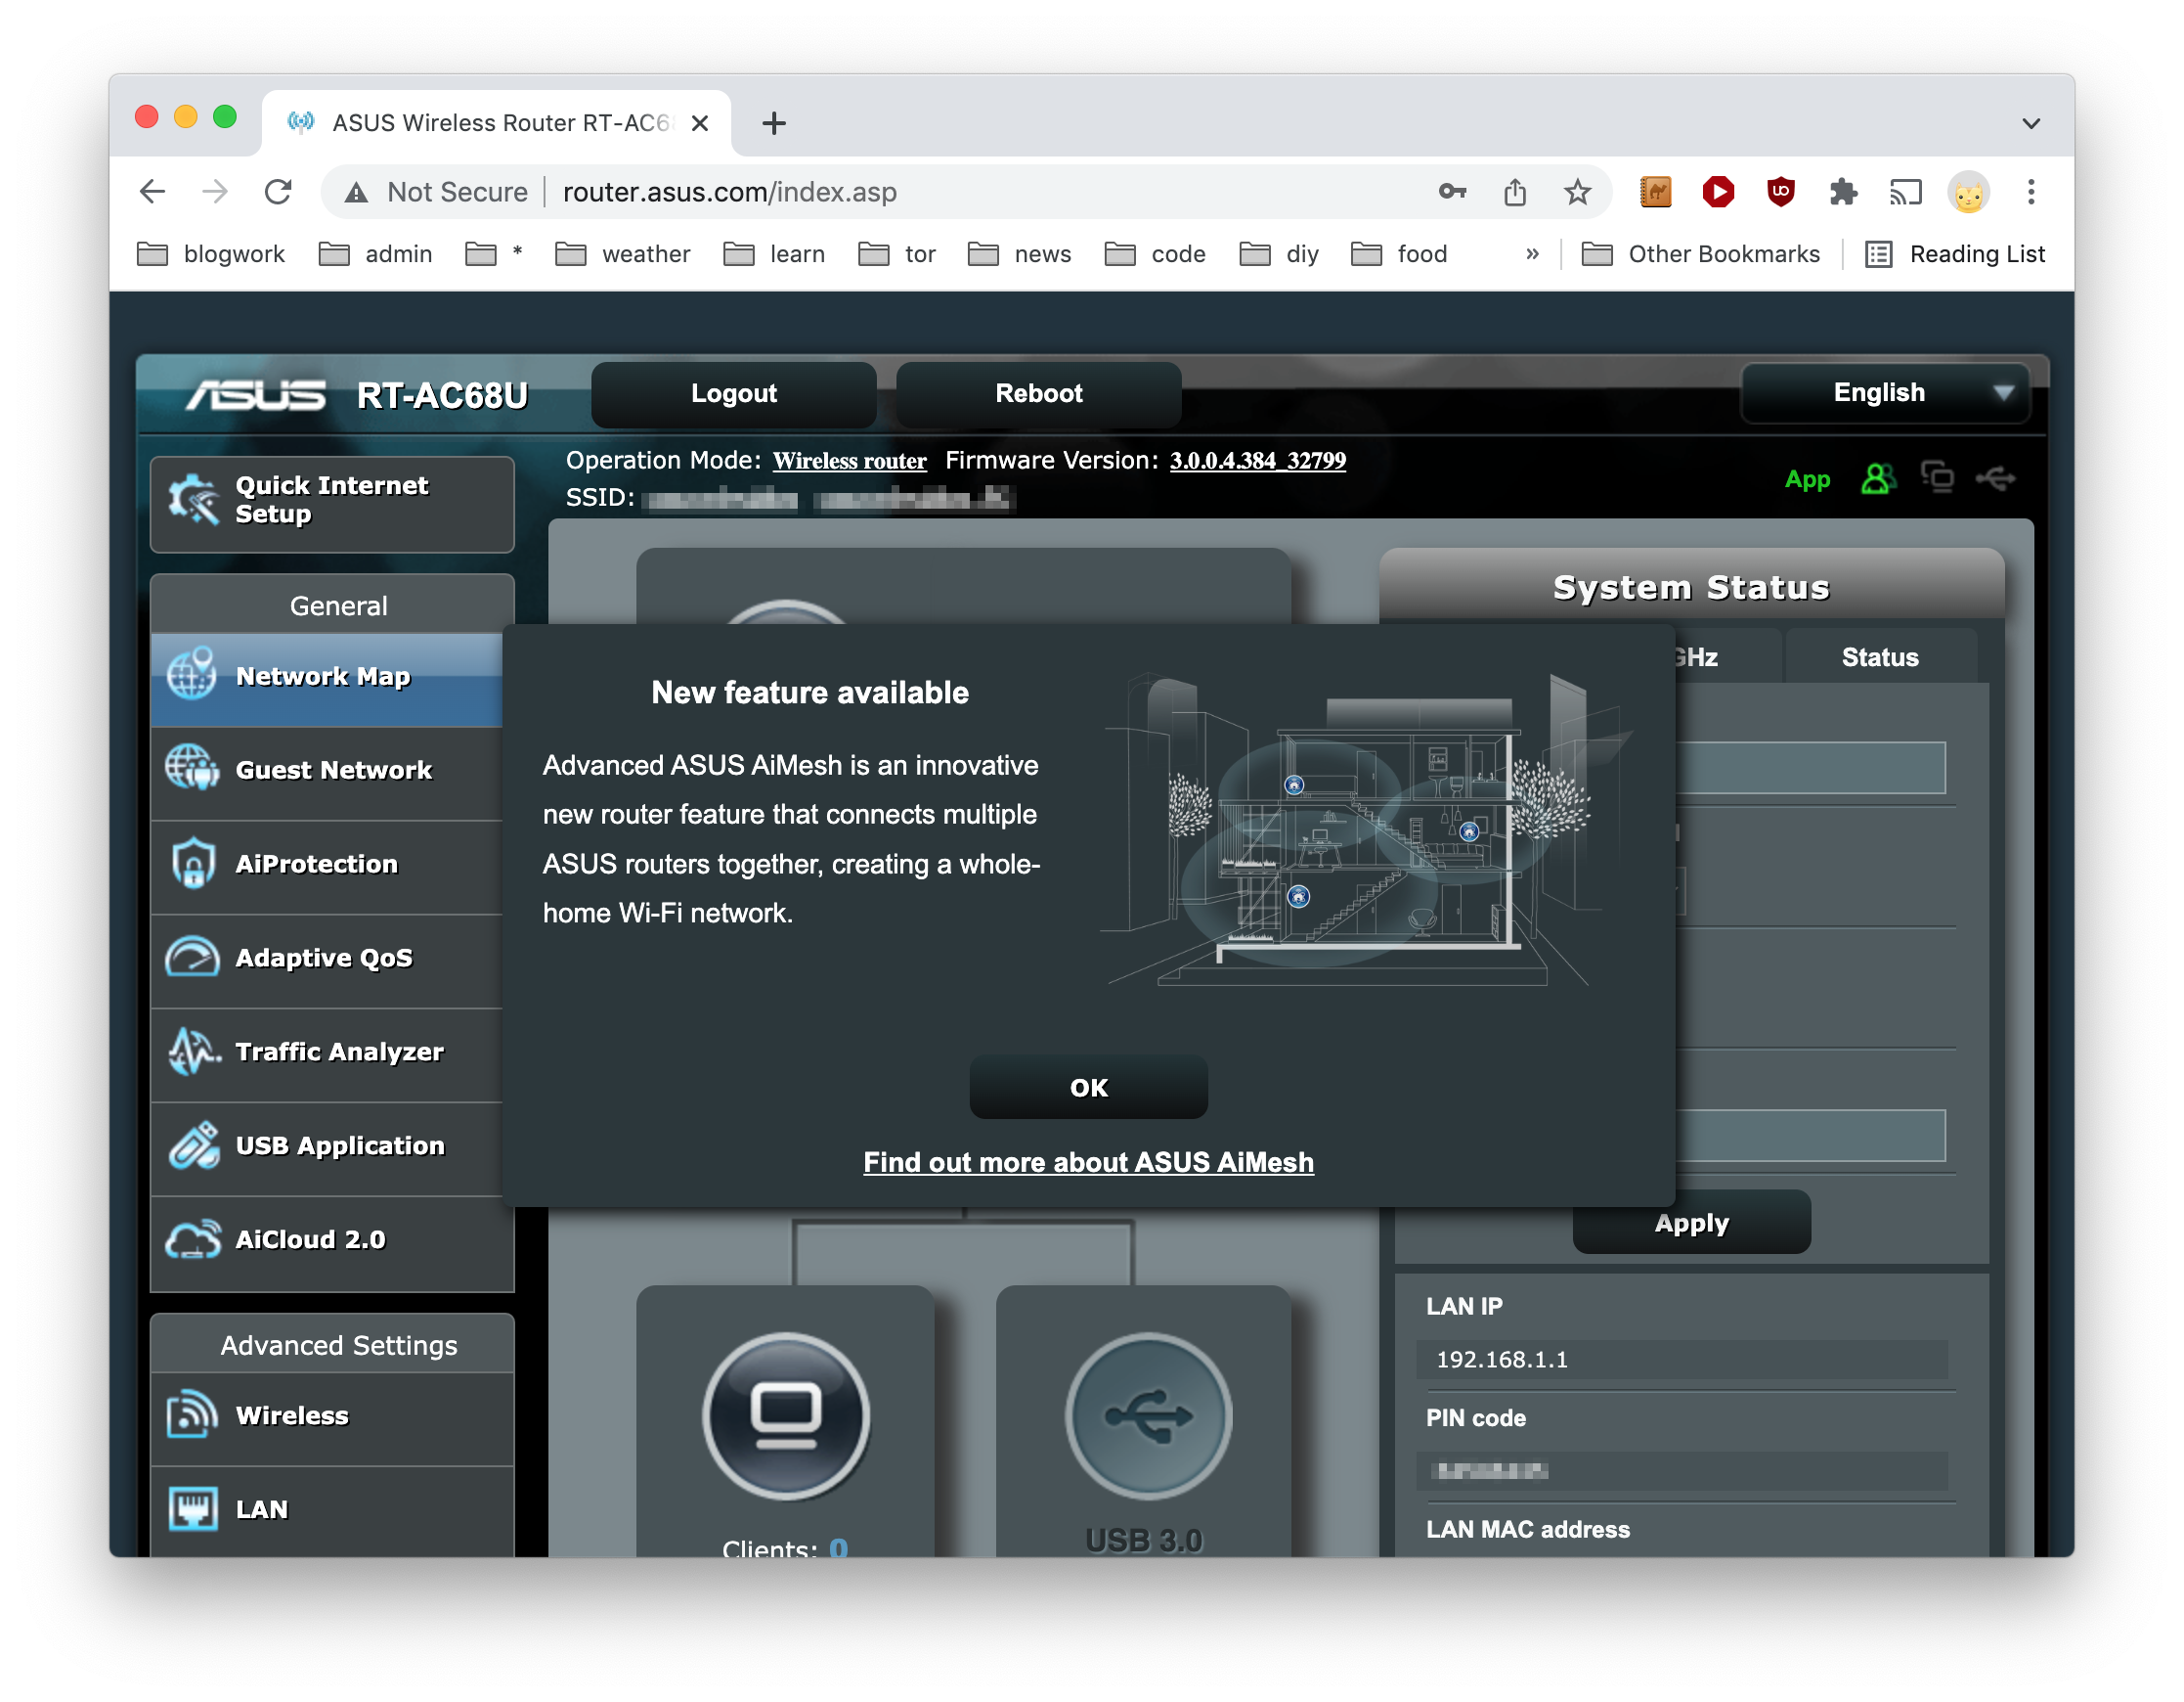Screen dimensions: 2184x1702
Task: Click the uBlock Origin extension icon
Action: click(x=1780, y=191)
